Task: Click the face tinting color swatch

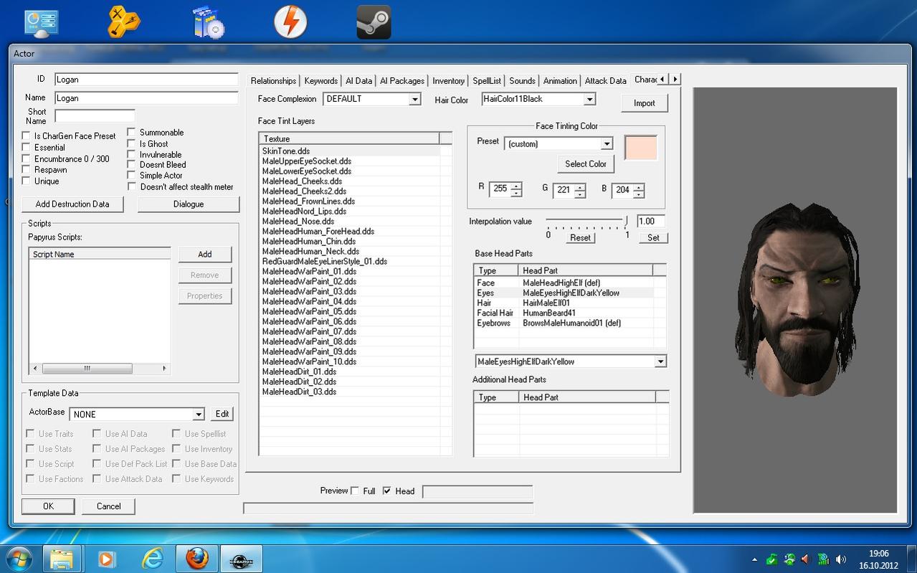Action: click(x=640, y=148)
